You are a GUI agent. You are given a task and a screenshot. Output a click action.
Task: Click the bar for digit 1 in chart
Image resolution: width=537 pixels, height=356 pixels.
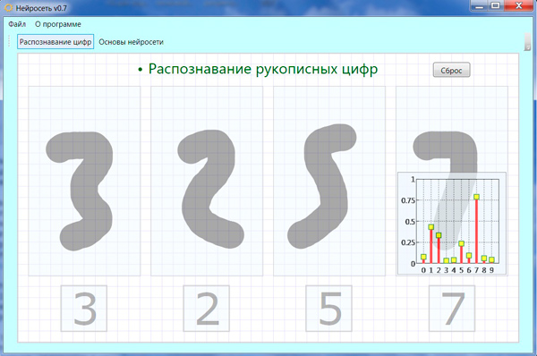click(431, 245)
